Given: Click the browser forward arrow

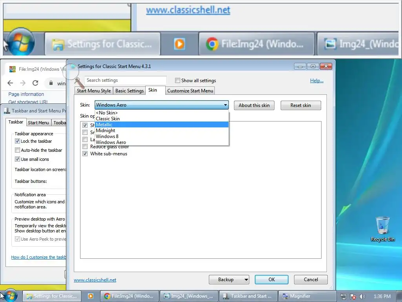Looking at the screenshot, I should pos(23,83).
